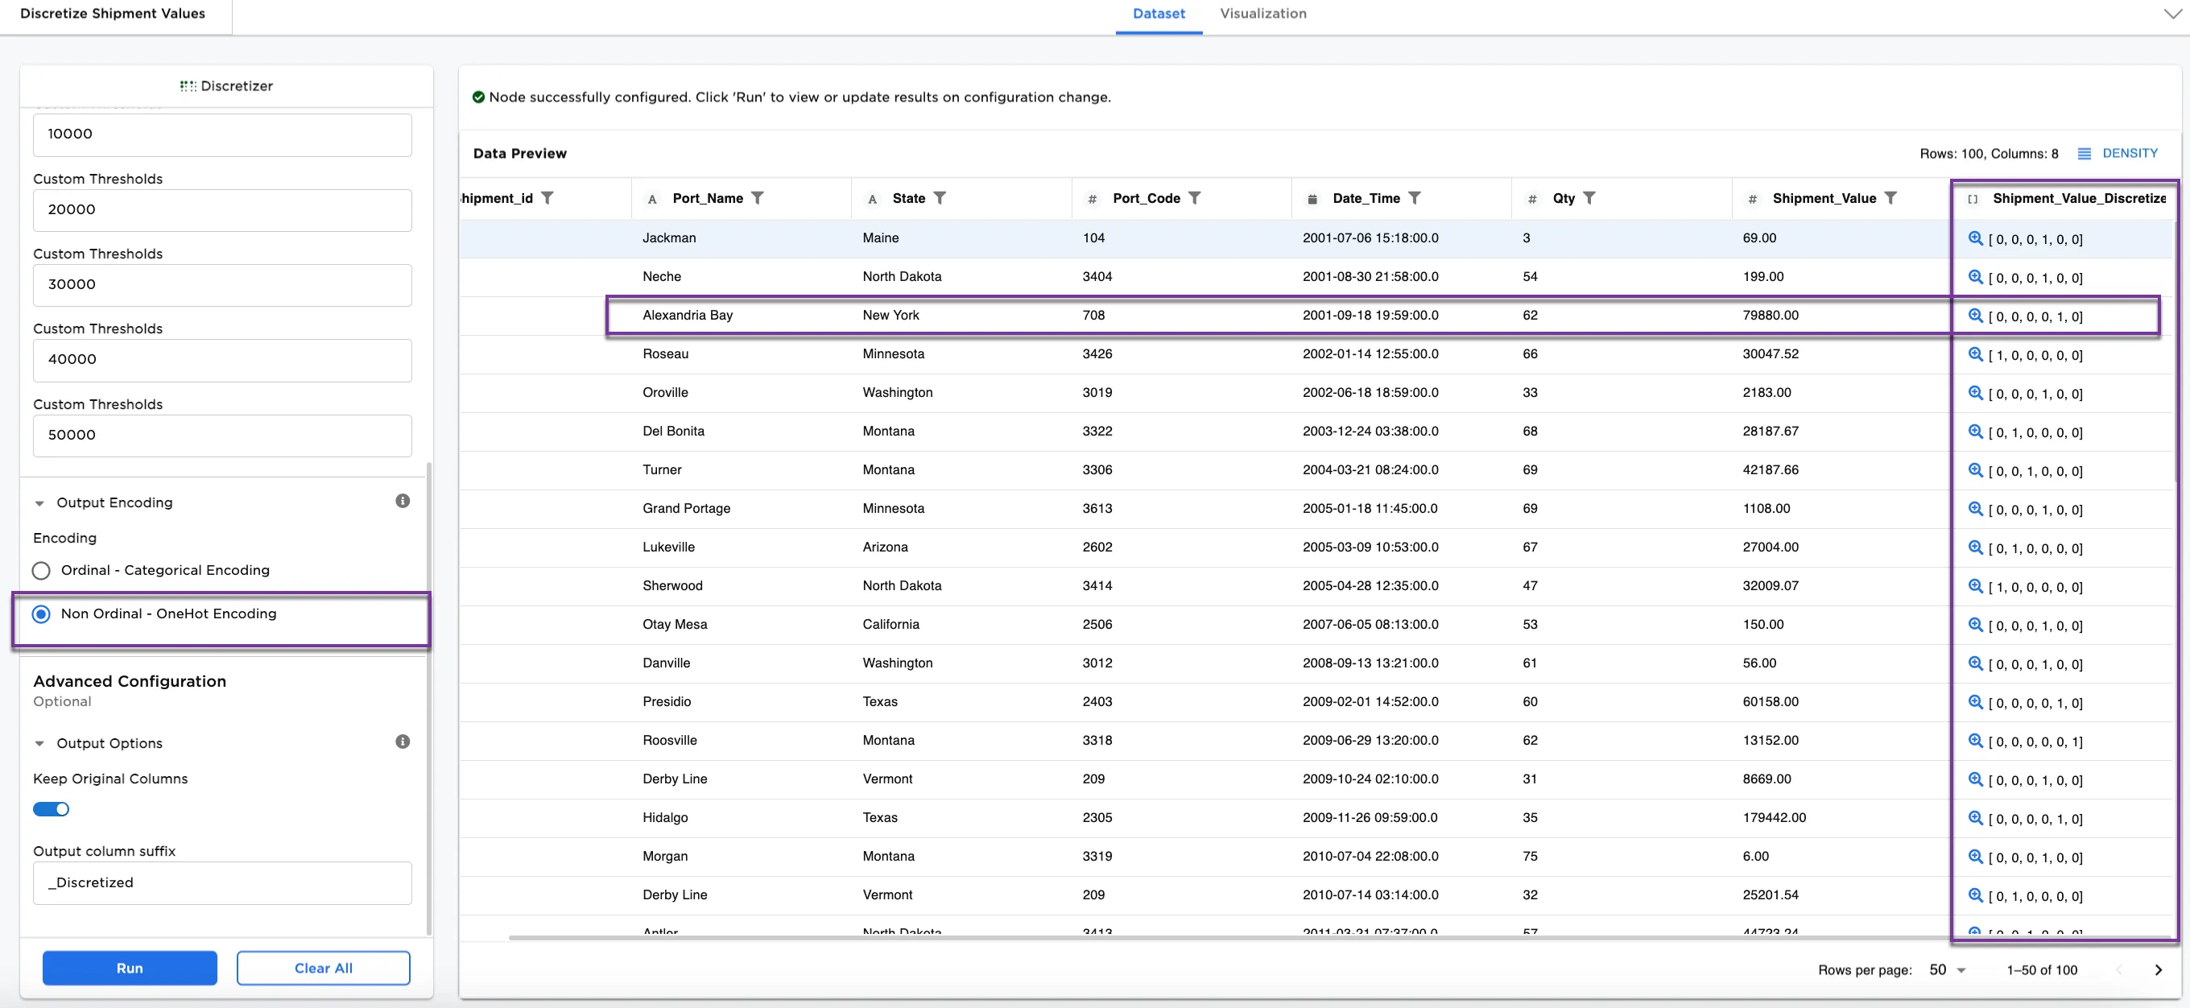Click the Output column suffix field

[222, 883]
